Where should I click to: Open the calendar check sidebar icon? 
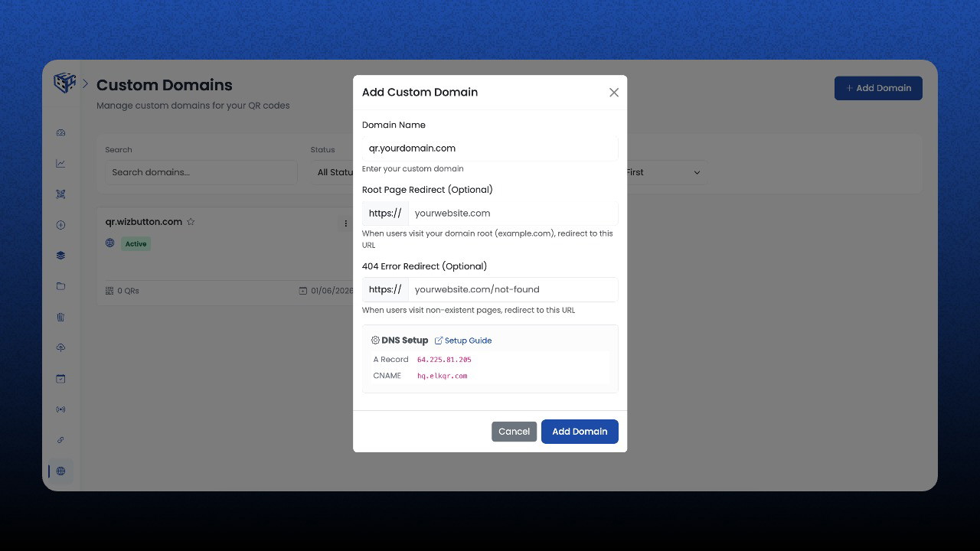[60, 379]
